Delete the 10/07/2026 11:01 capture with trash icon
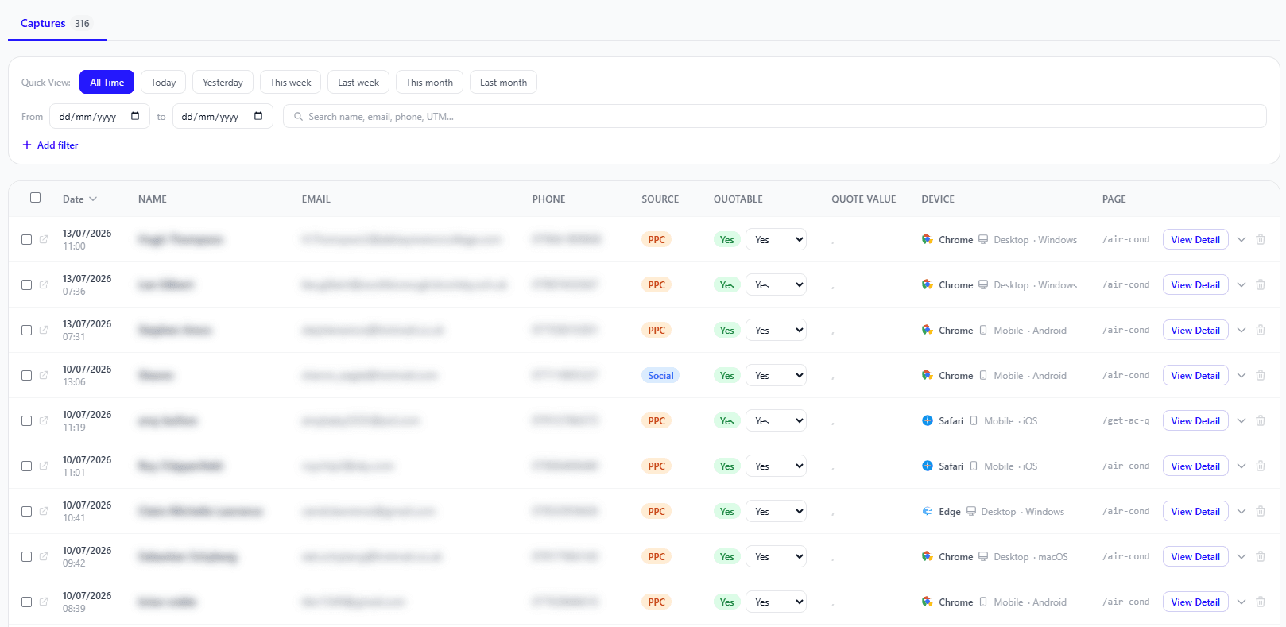 pos(1261,466)
